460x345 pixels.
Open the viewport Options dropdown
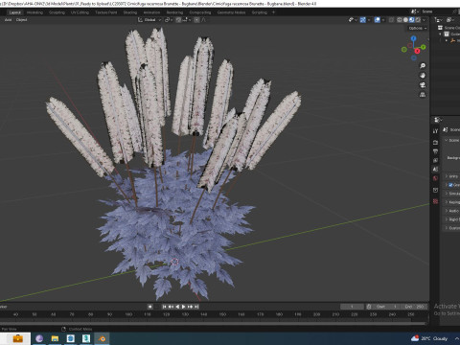(418, 28)
